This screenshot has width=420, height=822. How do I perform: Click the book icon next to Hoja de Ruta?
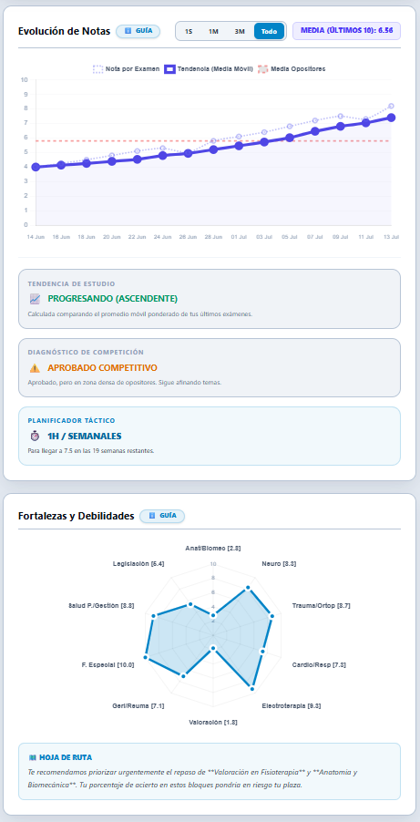tap(33, 757)
